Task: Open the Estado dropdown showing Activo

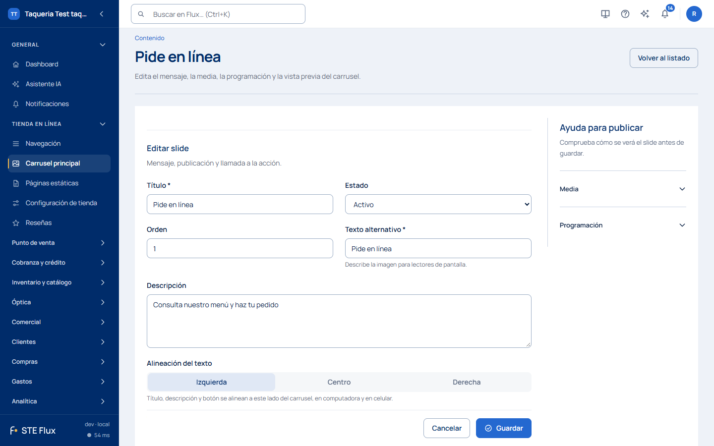Action: coord(438,204)
